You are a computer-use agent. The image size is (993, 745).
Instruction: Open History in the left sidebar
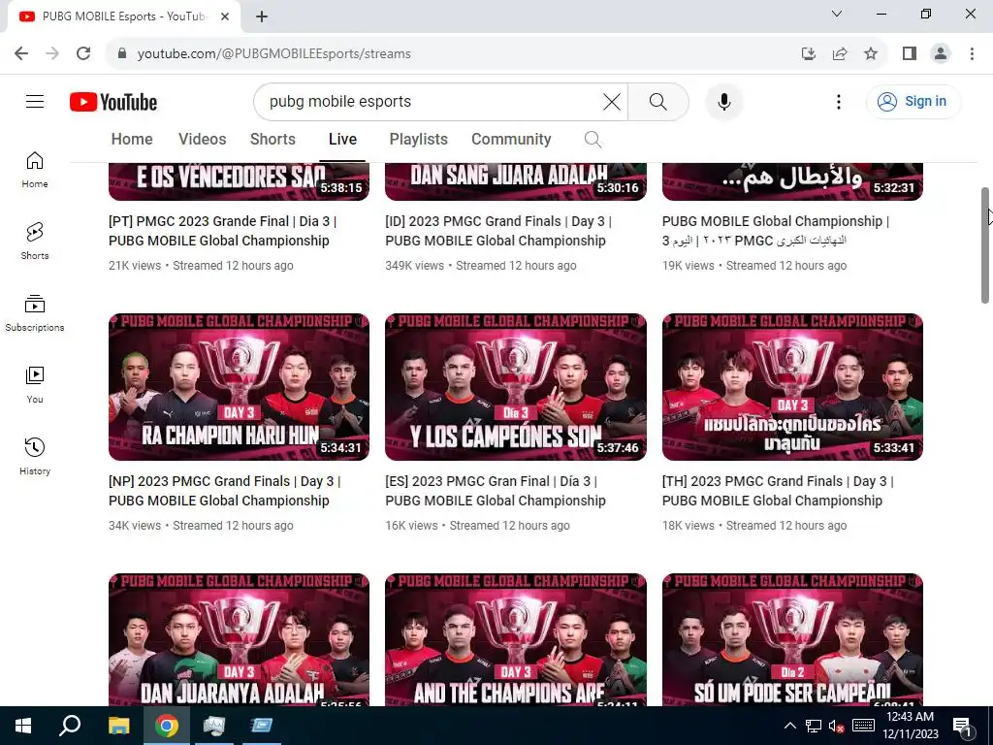click(35, 456)
